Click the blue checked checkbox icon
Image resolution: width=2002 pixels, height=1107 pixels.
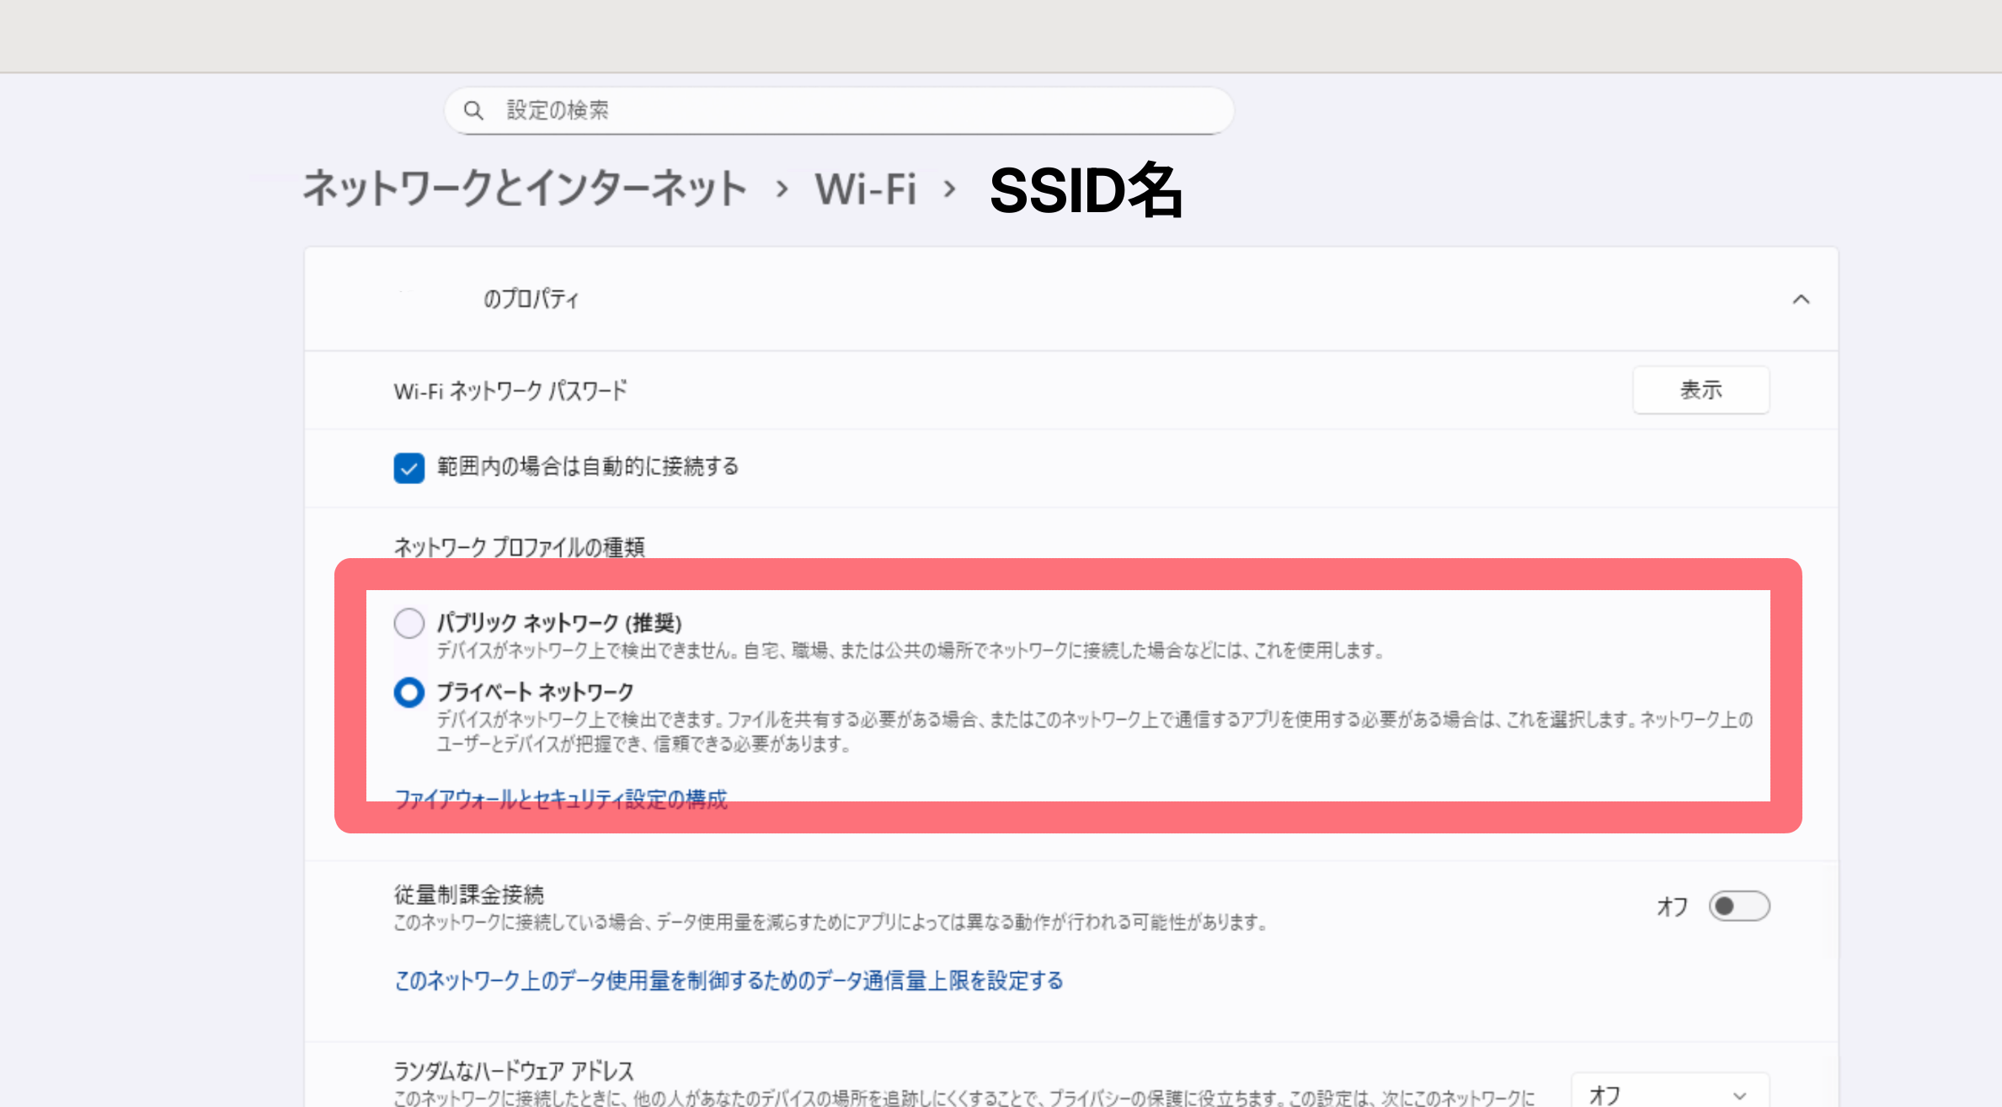pyautogui.click(x=409, y=468)
